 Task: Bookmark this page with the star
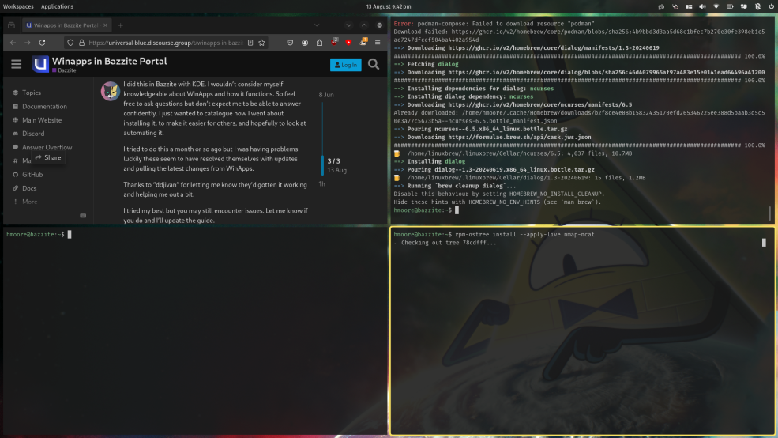(x=262, y=43)
